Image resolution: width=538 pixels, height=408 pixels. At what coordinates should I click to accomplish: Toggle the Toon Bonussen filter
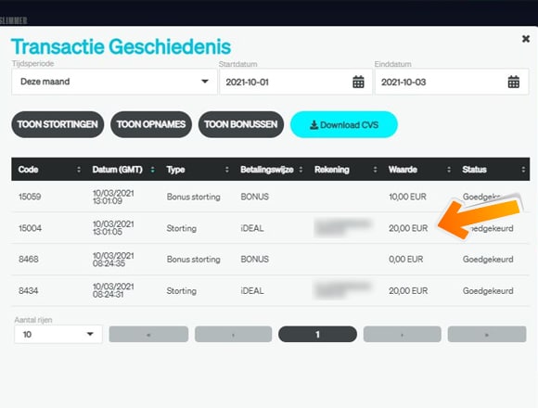coord(241,124)
